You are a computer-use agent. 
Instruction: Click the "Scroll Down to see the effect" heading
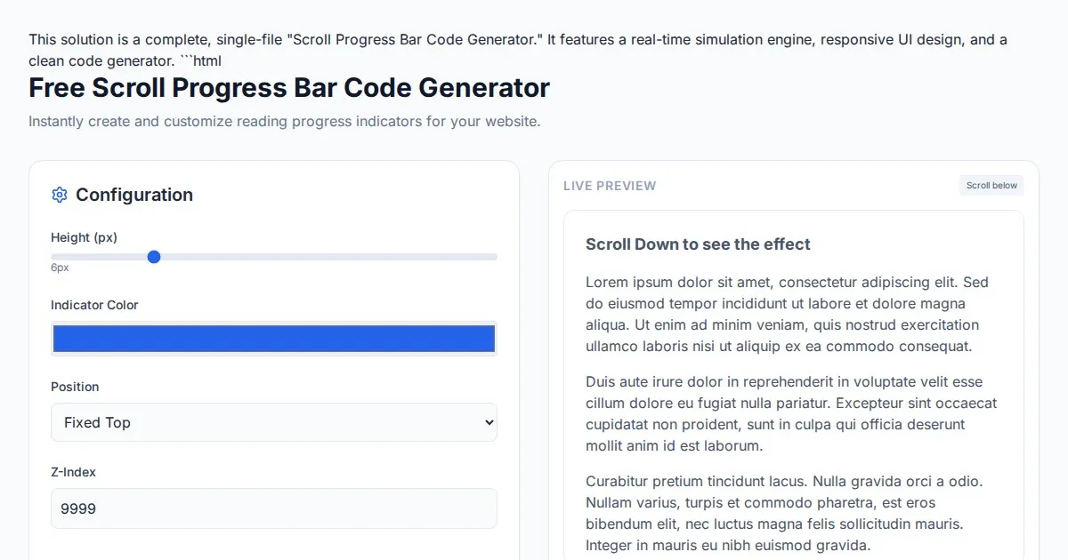click(698, 244)
